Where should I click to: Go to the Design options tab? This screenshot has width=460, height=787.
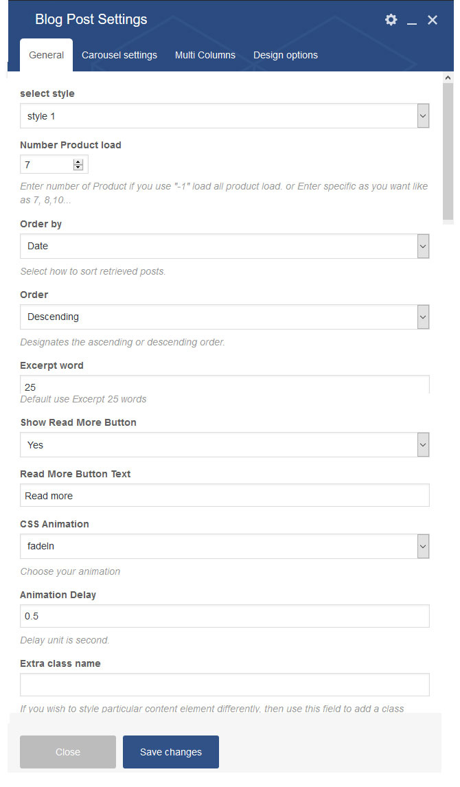click(286, 55)
